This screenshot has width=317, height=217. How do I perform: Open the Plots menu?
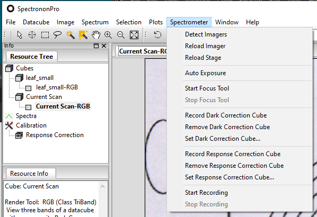pyautogui.click(x=156, y=22)
